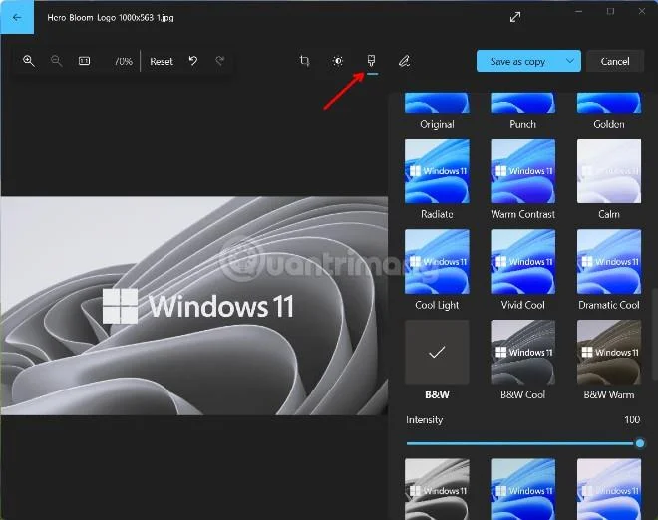Click the Intensity slider handle

[640, 443]
